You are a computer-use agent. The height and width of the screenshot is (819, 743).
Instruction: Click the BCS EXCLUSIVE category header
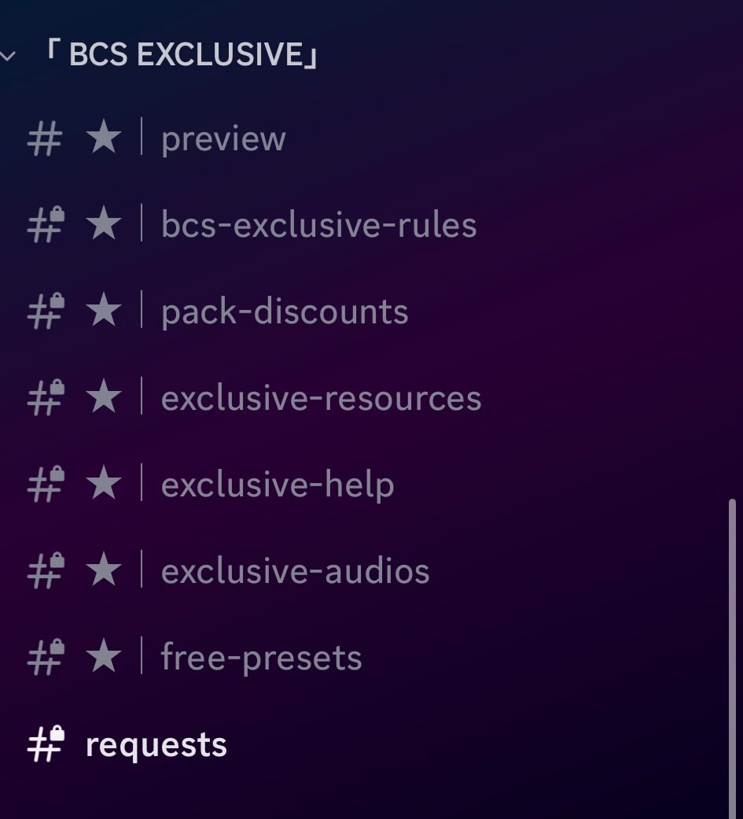click(181, 55)
